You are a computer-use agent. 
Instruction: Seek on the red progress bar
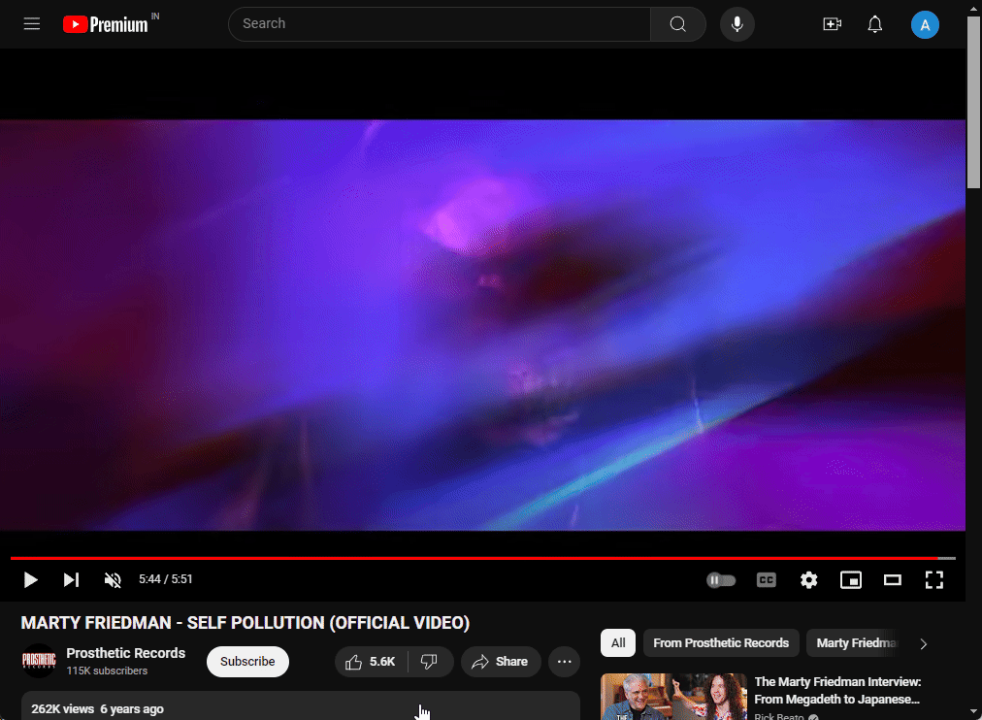[x=483, y=558]
